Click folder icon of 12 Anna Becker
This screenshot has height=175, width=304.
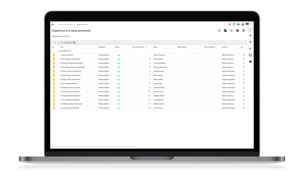pyautogui.click(x=54, y=100)
